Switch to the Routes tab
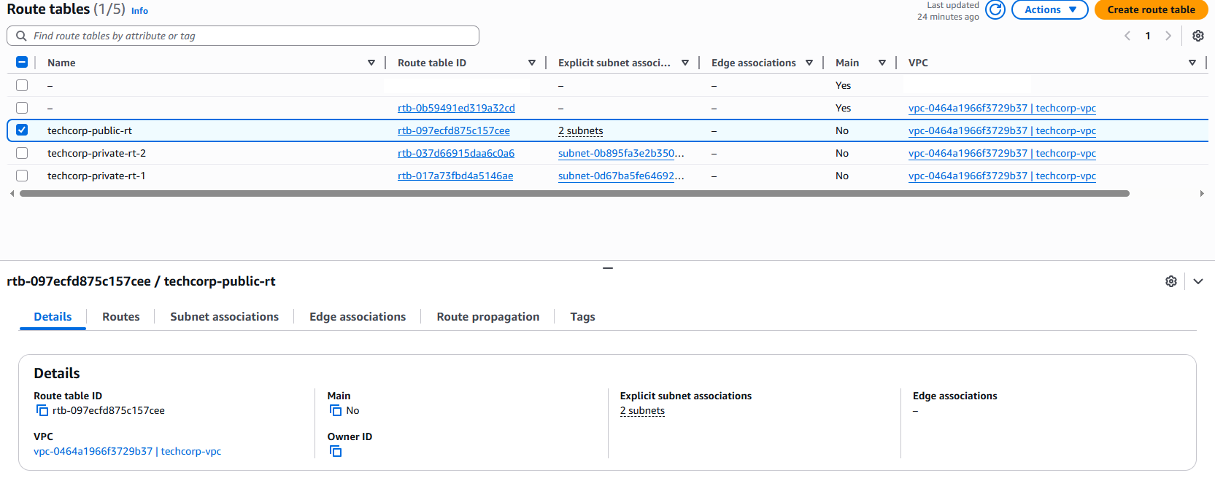The image size is (1215, 478). (121, 317)
